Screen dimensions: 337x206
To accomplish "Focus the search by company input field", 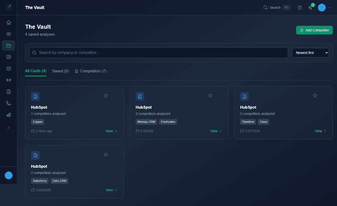I will 158,53.
